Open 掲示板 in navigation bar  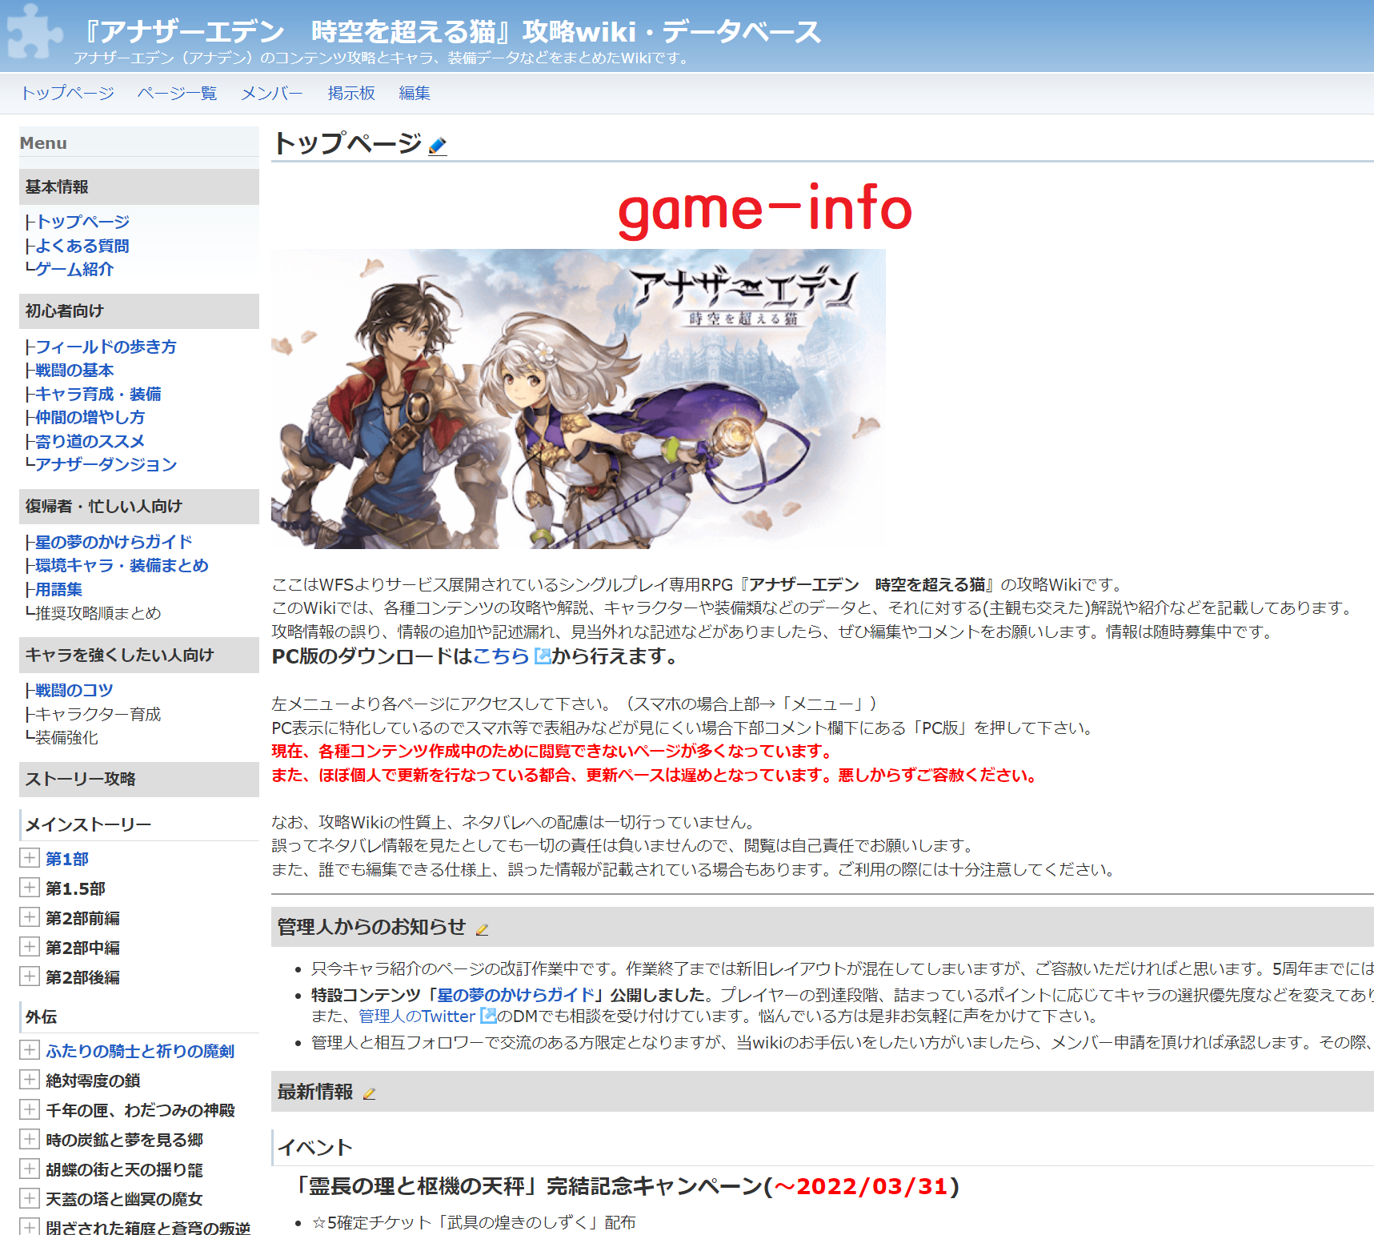click(x=351, y=93)
